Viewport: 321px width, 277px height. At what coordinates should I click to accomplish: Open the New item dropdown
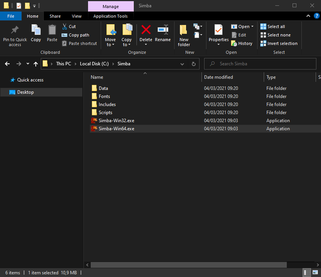(x=198, y=27)
